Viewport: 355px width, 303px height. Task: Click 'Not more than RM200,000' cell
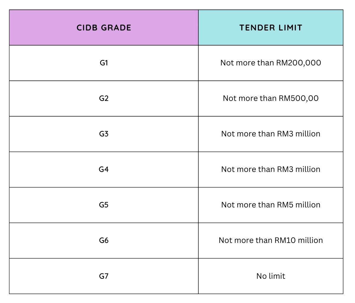coord(271,63)
